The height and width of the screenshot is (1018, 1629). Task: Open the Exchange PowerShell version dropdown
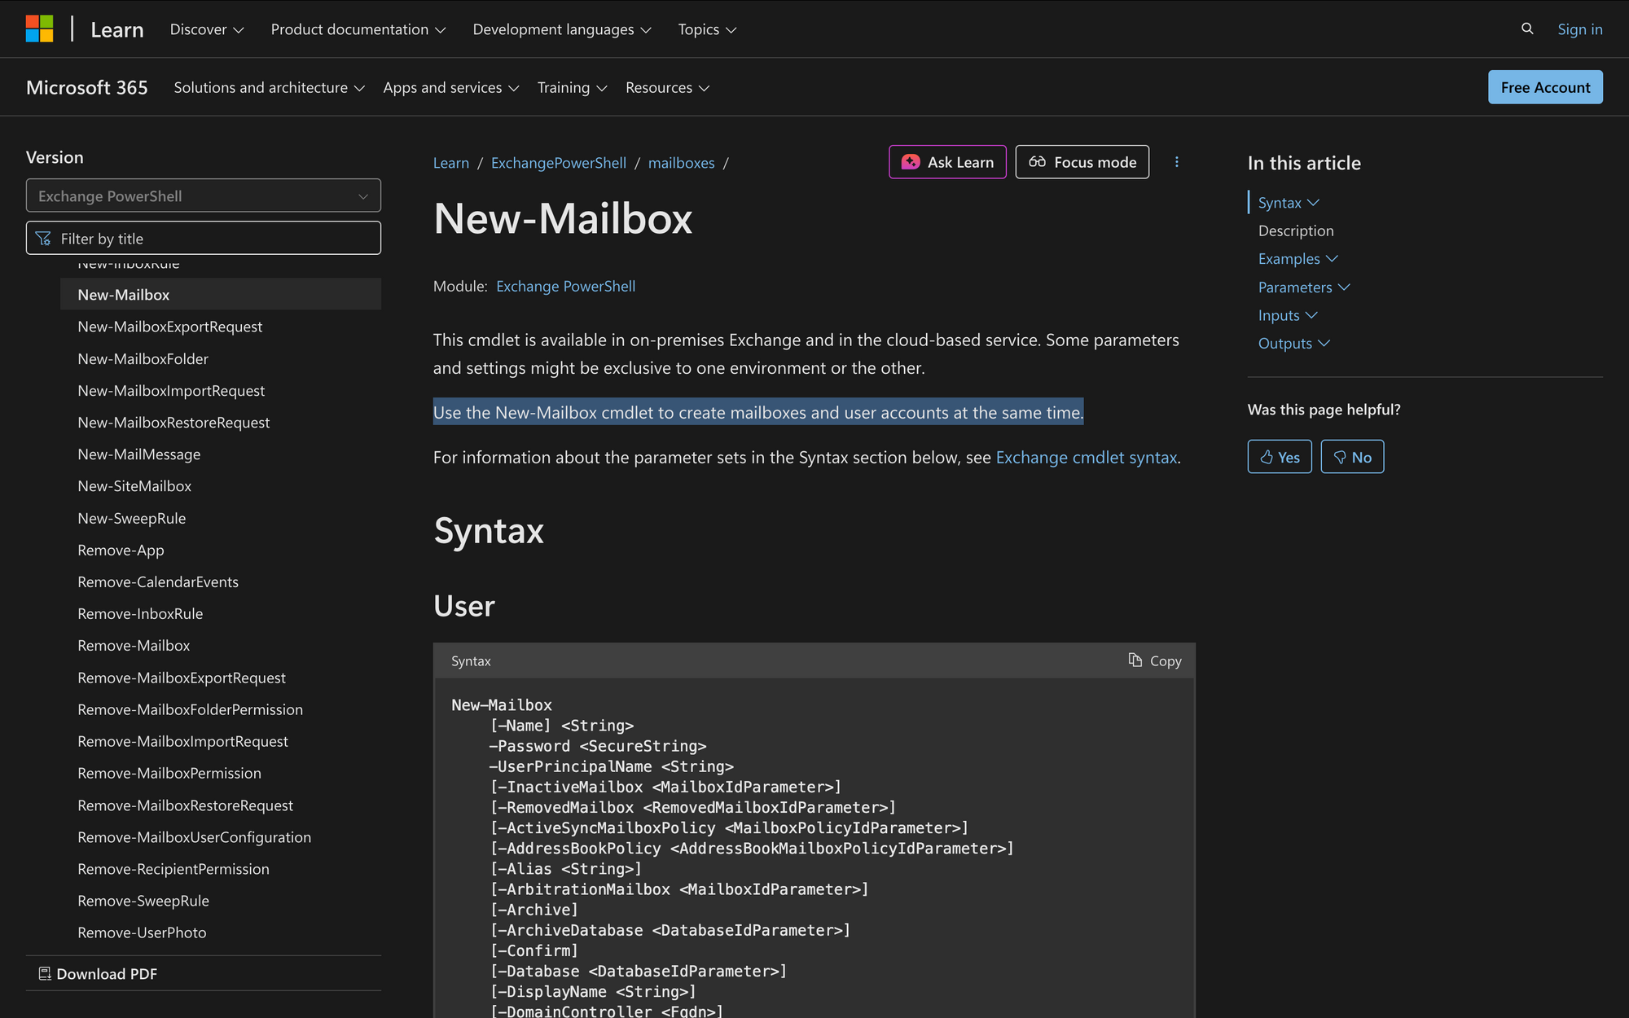point(203,196)
